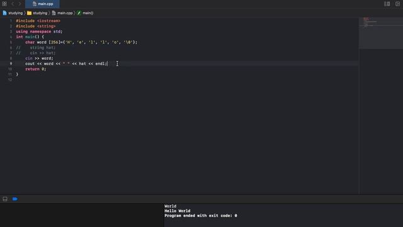This screenshot has width=403, height=227.
Task: Click line number 9 in gutter
Action: point(11,64)
